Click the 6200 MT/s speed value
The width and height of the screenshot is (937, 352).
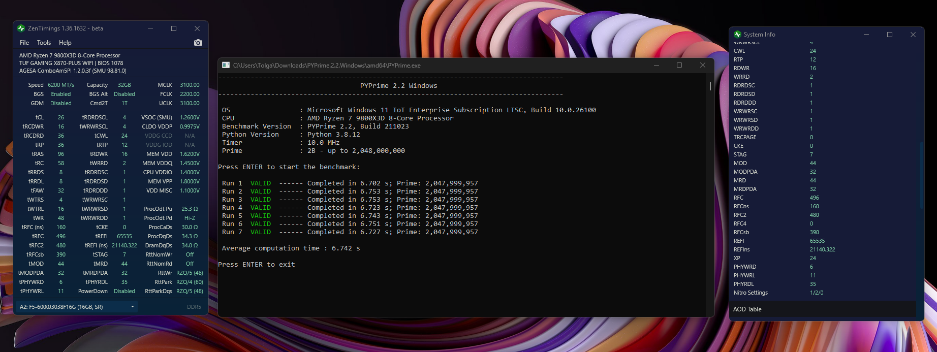click(61, 85)
